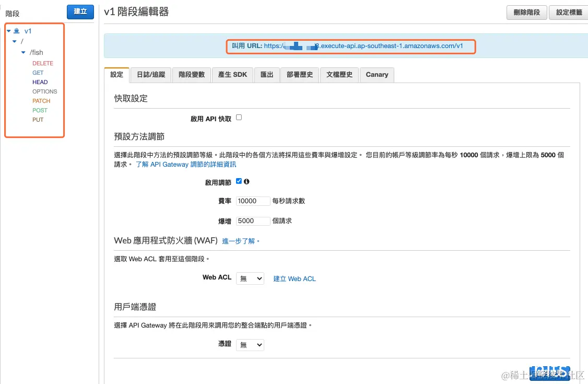Collapse the /fish resource node
The width and height of the screenshot is (588, 384).
click(23, 52)
